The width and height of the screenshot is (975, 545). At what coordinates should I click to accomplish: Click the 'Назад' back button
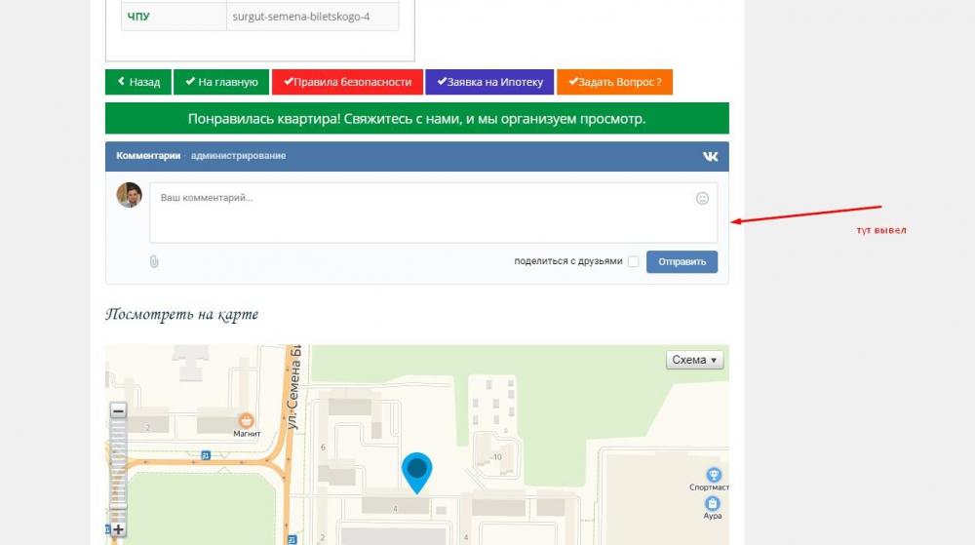pyautogui.click(x=138, y=83)
